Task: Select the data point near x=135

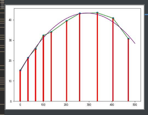Action: pyautogui.click(x=51, y=32)
